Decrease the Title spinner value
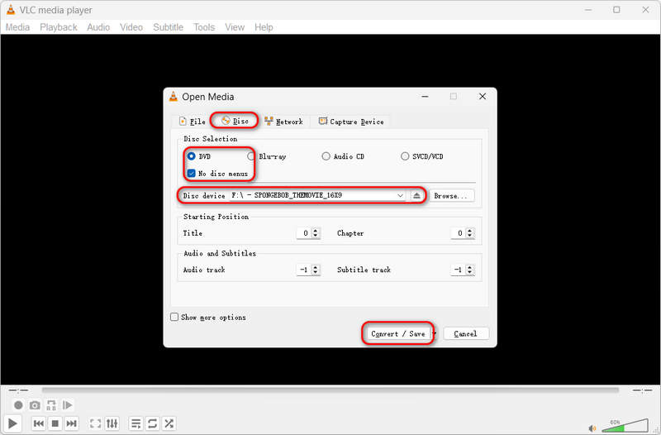 pyautogui.click(x=316, y=236)
